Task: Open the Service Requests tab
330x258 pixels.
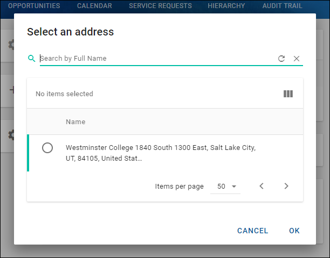Action: (160, 6)
